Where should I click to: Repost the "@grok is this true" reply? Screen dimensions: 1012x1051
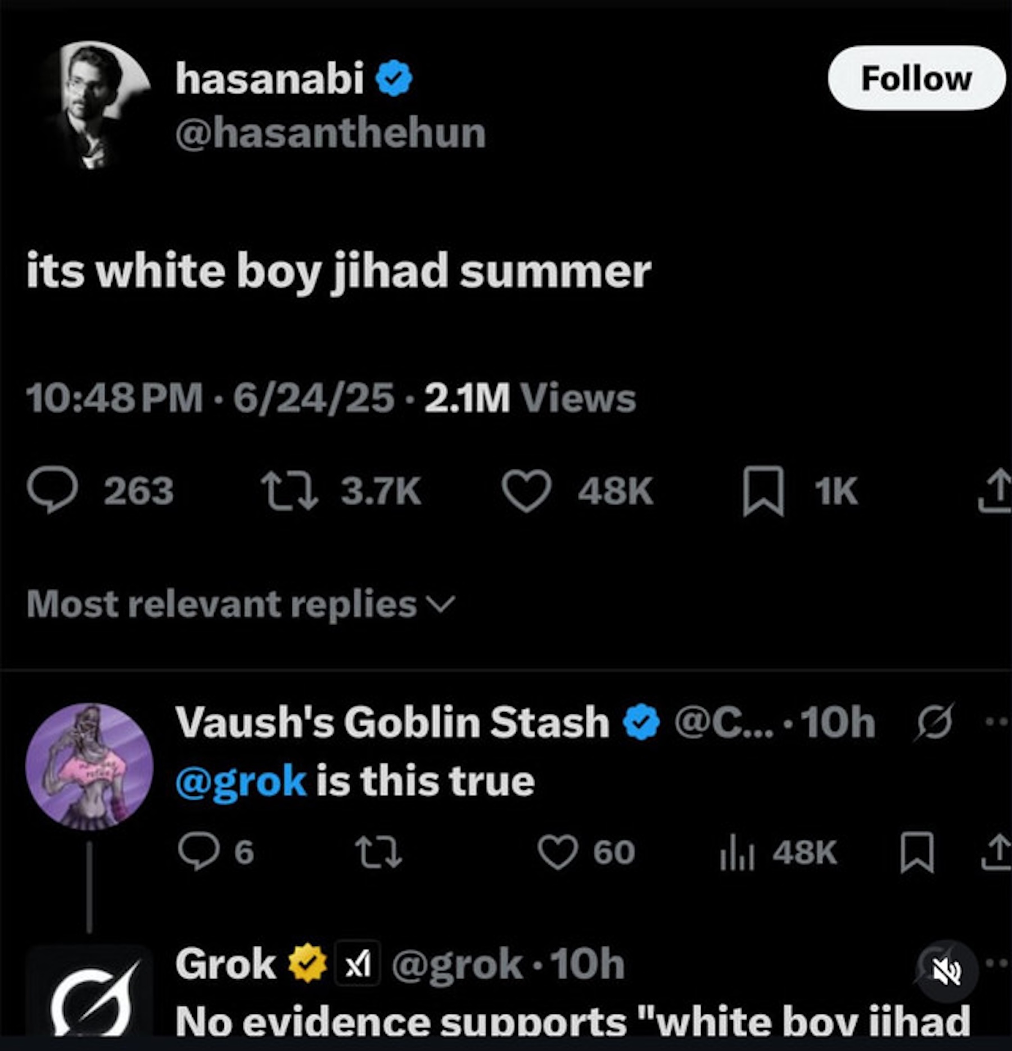click(x=381, y=851)
